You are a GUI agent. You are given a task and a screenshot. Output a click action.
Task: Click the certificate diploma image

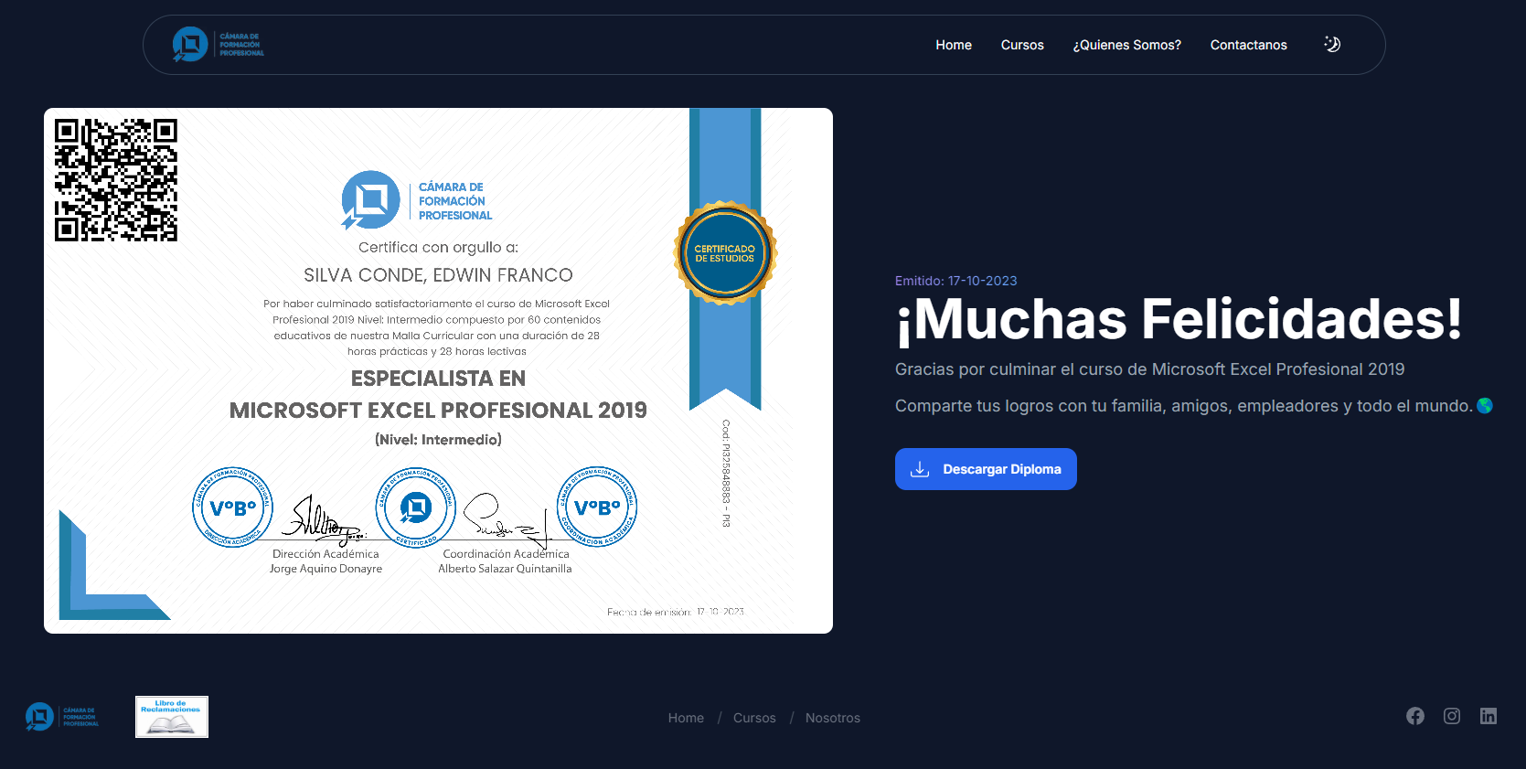click(438, 370)
